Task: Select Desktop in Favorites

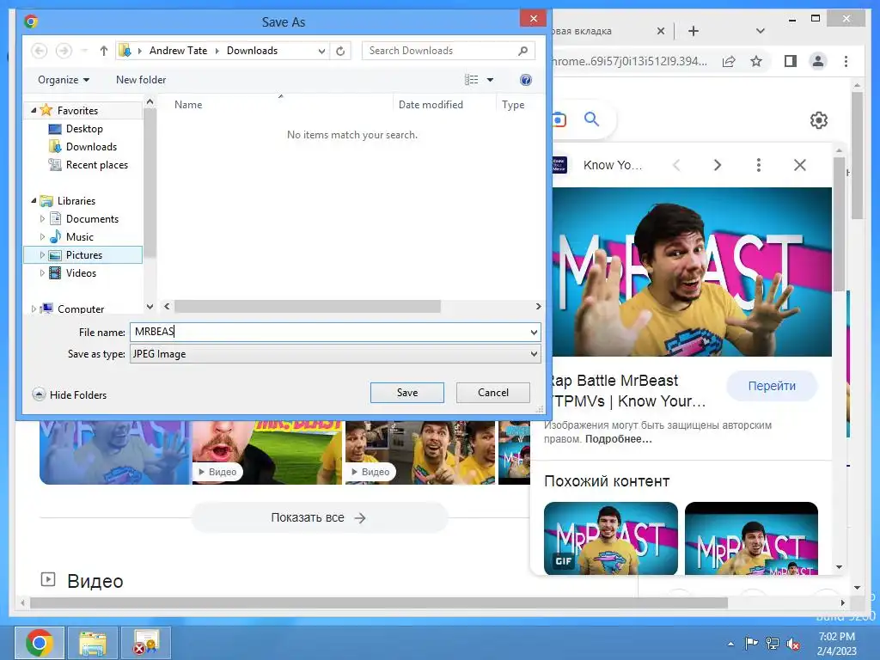Action: pyautogui.click(x=84, y=129)
